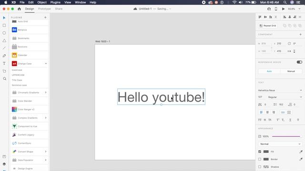Flip vertically icon
Viewport: 305px width, 171px height.
point(295,51)
